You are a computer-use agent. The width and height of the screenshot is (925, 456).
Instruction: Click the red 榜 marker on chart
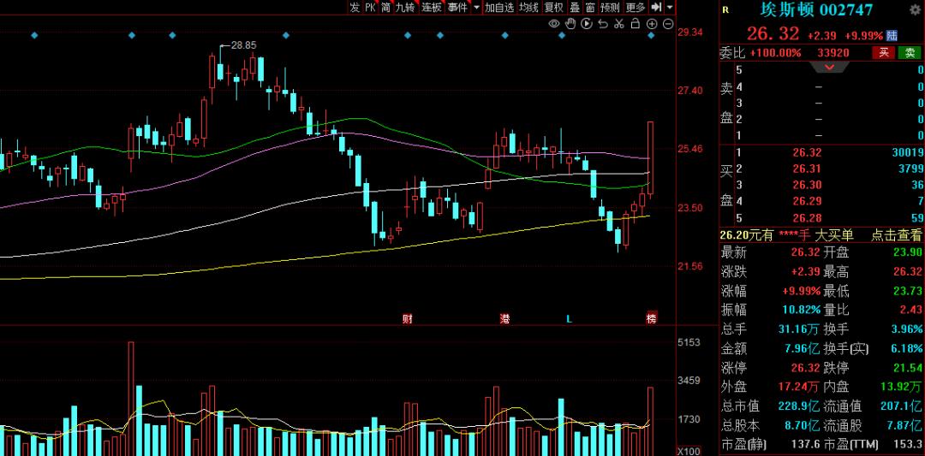point(651,318)
